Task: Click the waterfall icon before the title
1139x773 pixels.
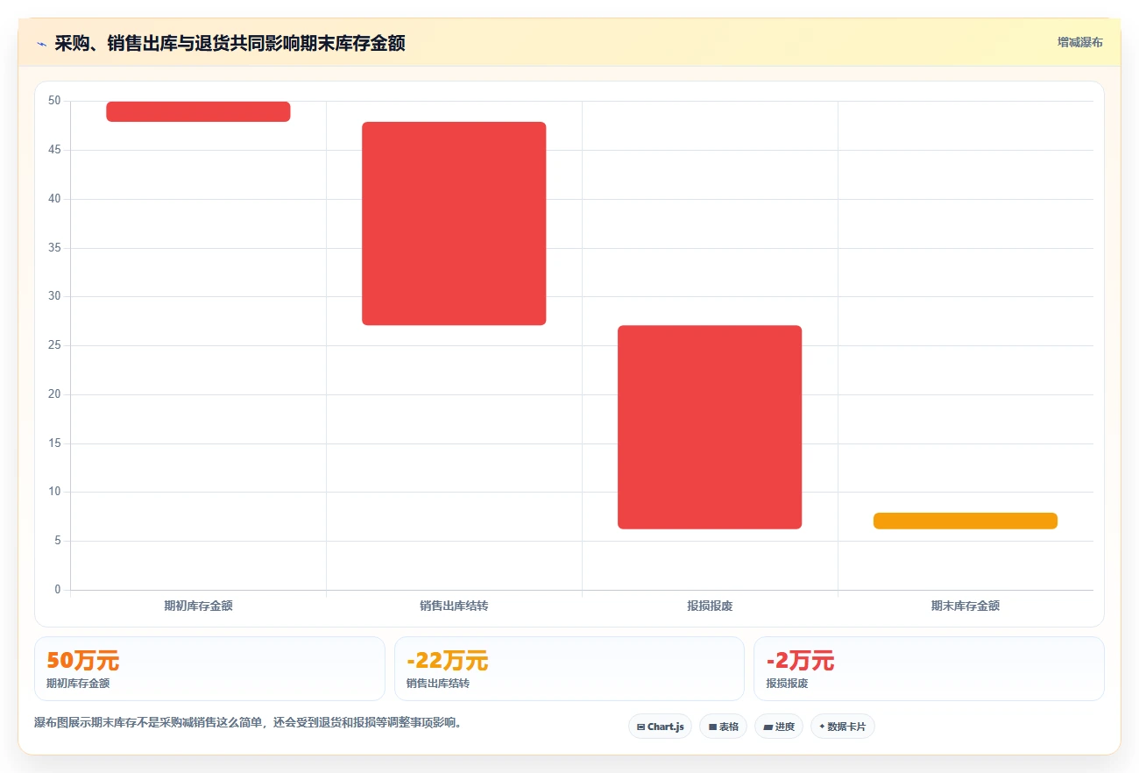Action: [41, 44]
